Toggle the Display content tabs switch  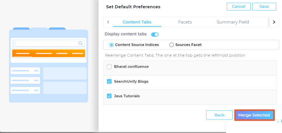[155, 34]
